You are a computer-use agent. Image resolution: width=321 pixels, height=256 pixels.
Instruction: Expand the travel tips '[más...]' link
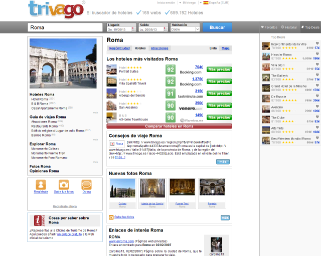point(120,157)
